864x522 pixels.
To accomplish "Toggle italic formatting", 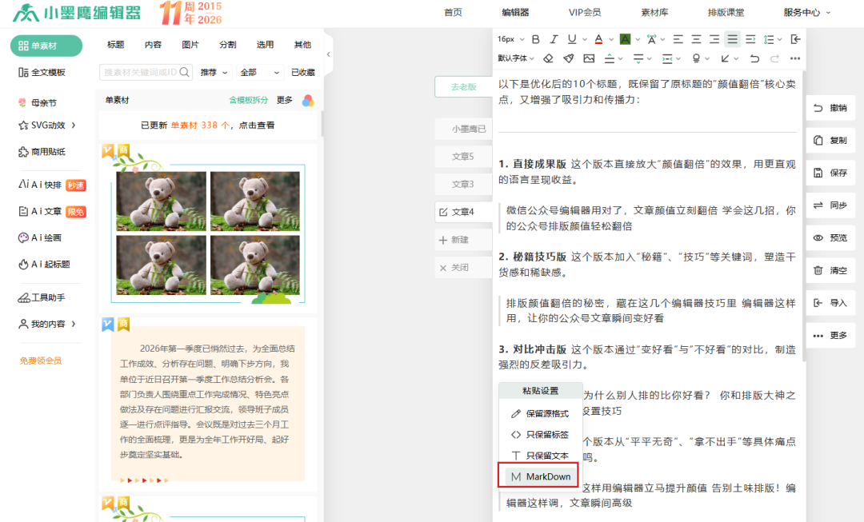I will tap(554, 39).
